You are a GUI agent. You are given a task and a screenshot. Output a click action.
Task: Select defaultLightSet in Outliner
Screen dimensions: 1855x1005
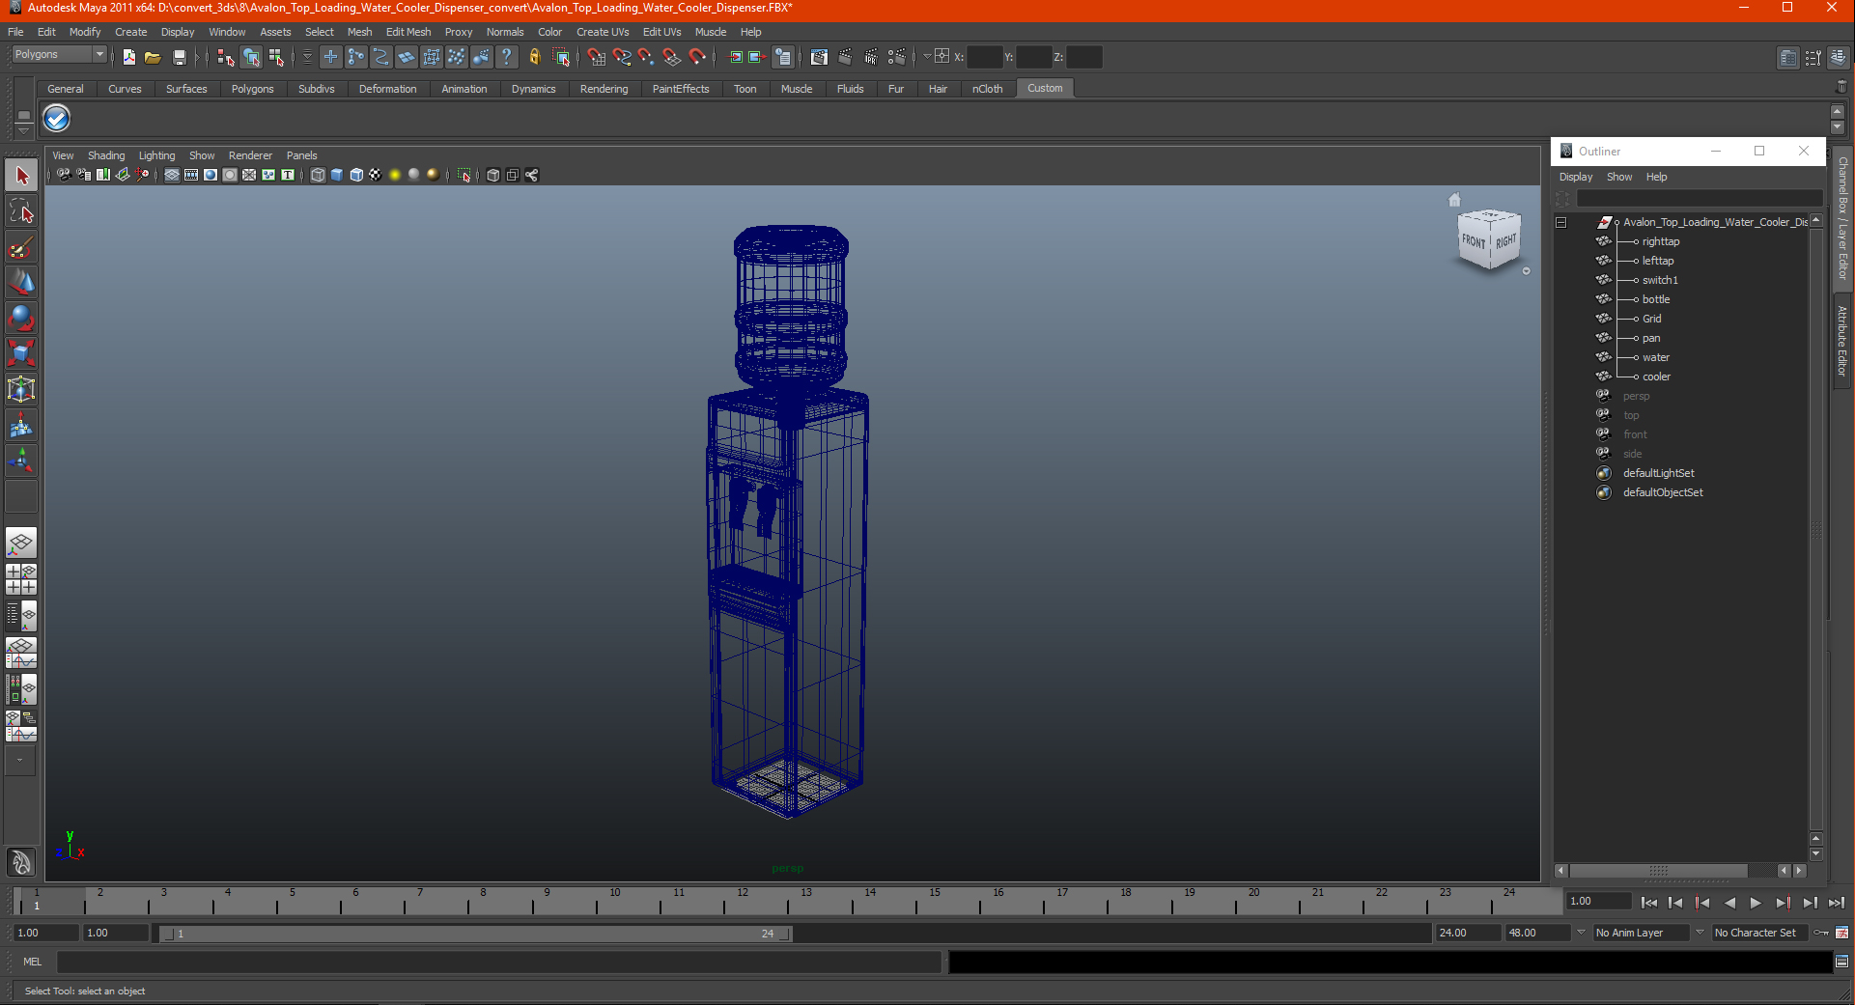[1658, 473]
